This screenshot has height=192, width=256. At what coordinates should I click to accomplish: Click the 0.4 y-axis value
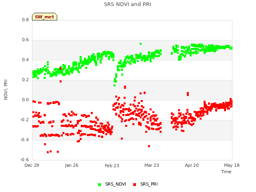(25, 60)
